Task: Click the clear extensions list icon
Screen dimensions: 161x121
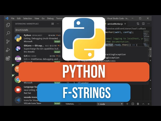Action: (x=53, y=24)
